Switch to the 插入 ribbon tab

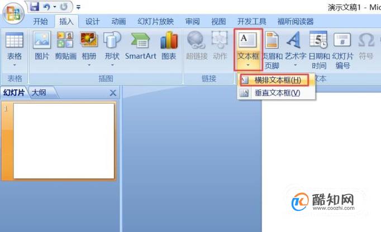pos(66,21)
